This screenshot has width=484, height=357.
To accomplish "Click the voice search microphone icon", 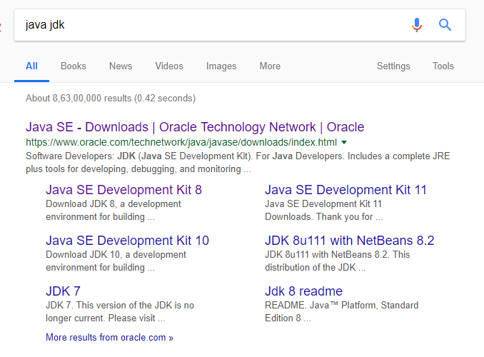I will (x=417, y=25).
